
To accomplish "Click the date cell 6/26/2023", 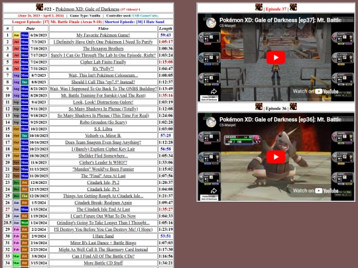I will tap(38, 35).
